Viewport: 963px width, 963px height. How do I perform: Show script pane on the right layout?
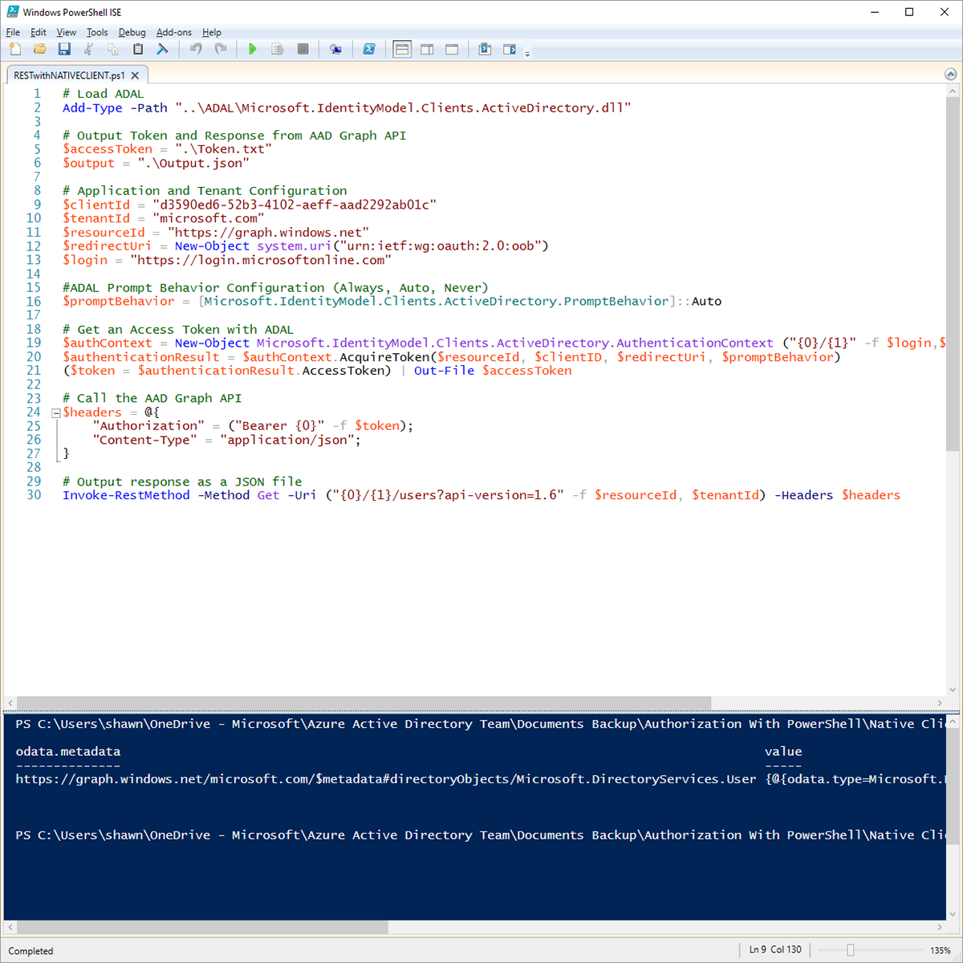(427, 50)
